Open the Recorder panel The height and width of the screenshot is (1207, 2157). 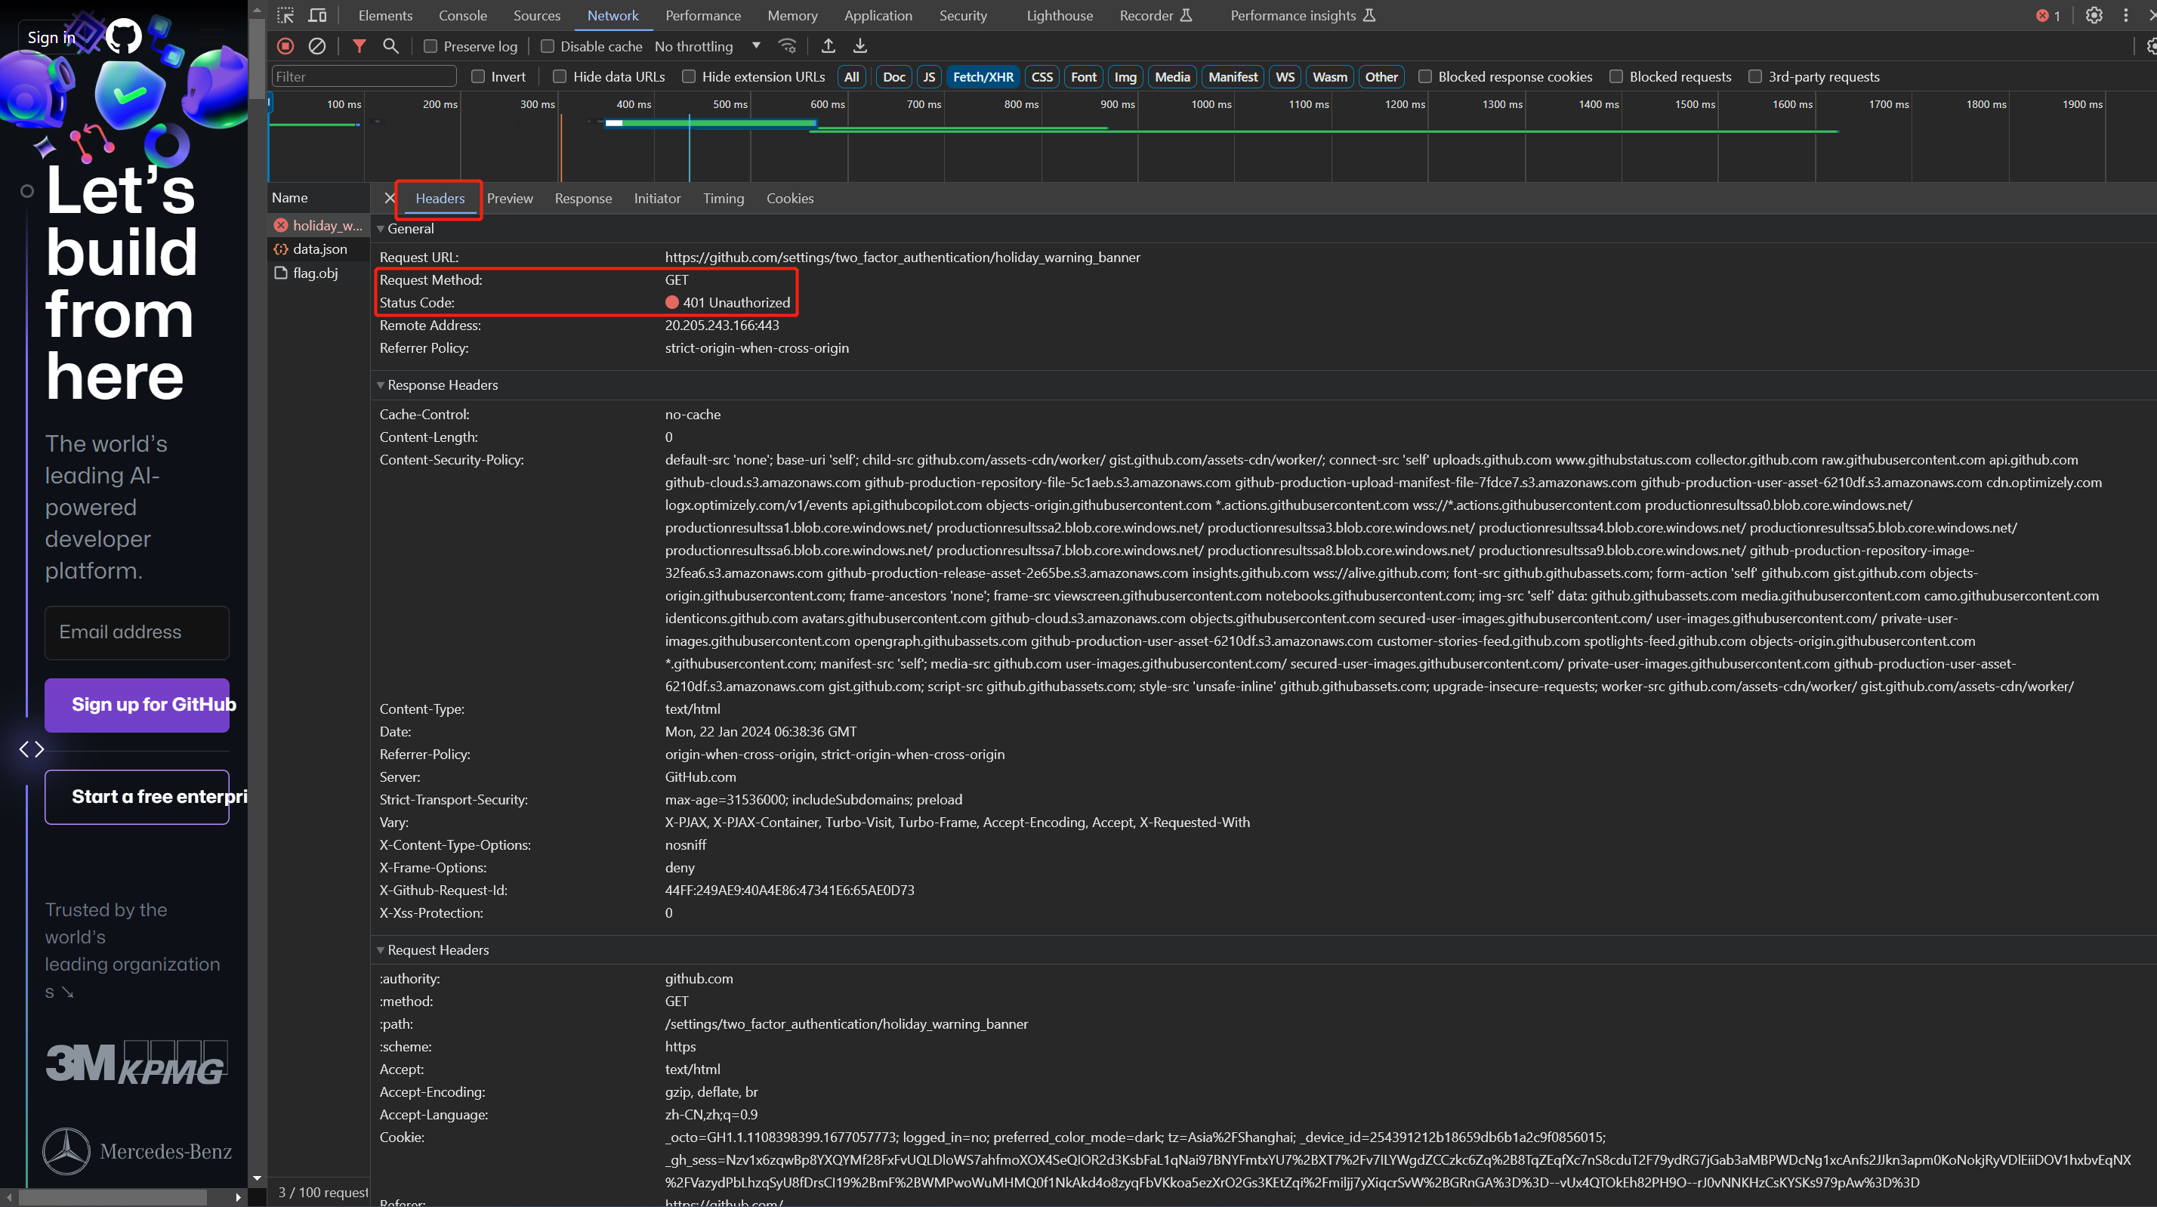pos(1156,15)
